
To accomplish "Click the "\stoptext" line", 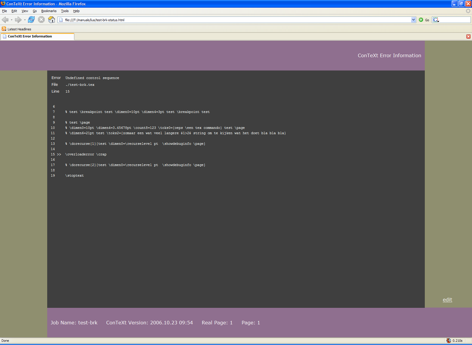I will [74, 175].
